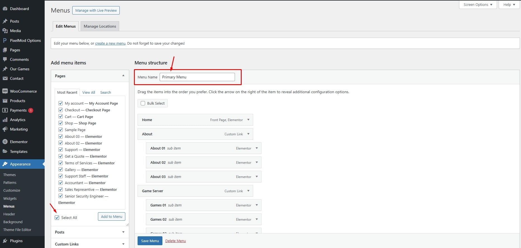
Task: Click the Contact envelope icon
Action: [x=5, y=78]
